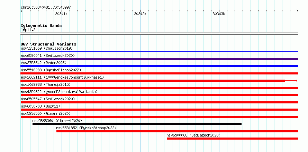Open nsv5531852 (ByrskaBishop2022) variant label
This screenshot has height=152, width=308.
[x=86, y=128]
